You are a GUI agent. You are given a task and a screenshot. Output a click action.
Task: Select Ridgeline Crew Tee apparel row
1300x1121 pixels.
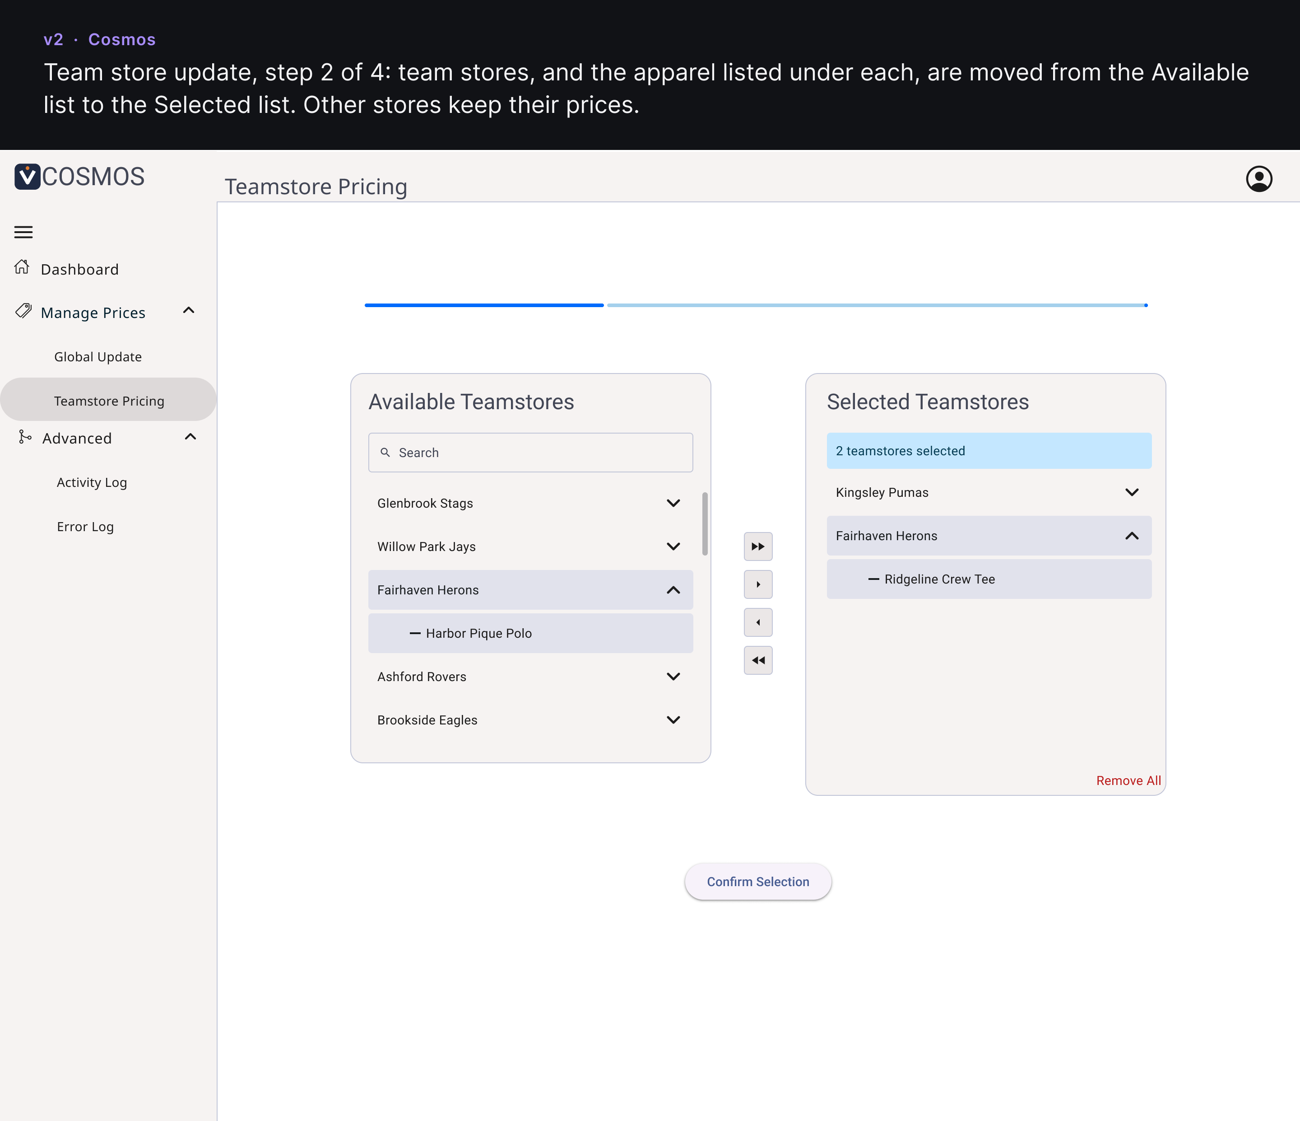pyautogui.click(x=989, y=579)
